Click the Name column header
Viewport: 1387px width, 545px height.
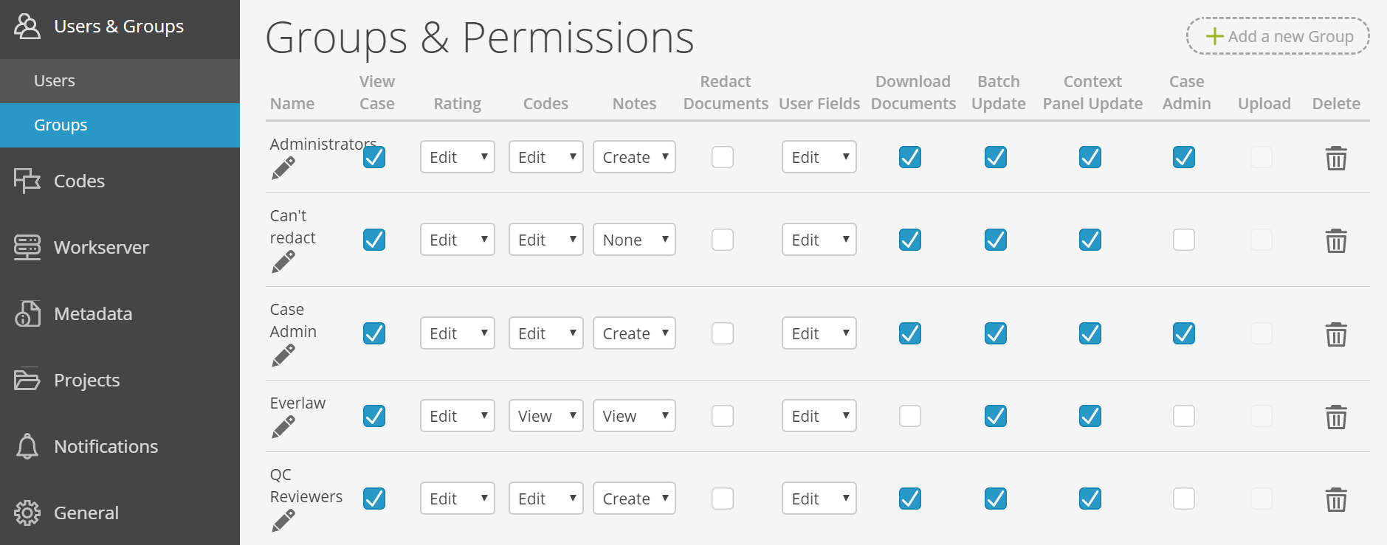point(292,104)
